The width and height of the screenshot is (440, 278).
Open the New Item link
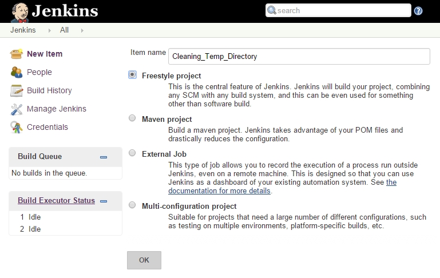pyautogui.click(x=45, y=54)
